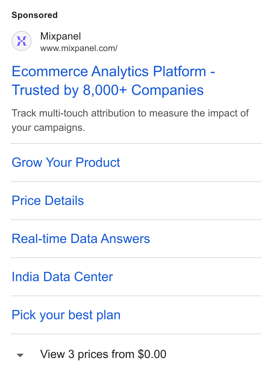Click the Mixpanel purple X logo

click(x=22, y=41)
